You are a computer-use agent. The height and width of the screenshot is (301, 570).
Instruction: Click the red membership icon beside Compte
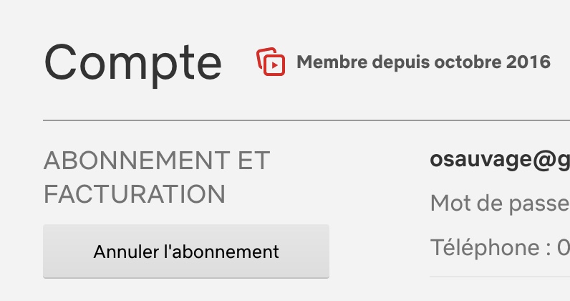[271, 62]
